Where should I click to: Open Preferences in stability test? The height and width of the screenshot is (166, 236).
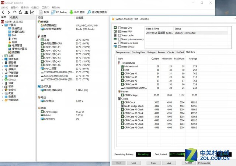204,163
